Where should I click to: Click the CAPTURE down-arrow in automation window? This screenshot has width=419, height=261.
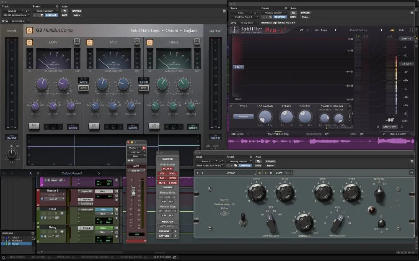click(175, 235)
